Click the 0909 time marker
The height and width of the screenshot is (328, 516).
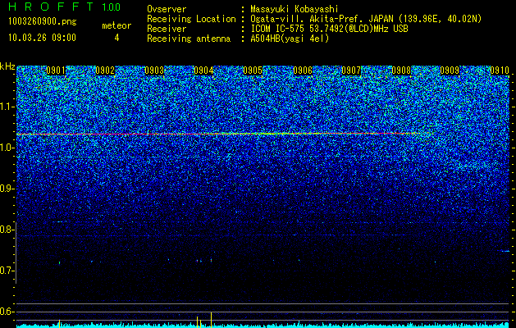click(450, 71)
